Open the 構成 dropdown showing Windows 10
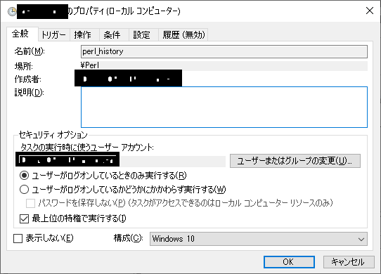Viewport: 381px width, 274px height. point(258,239)
